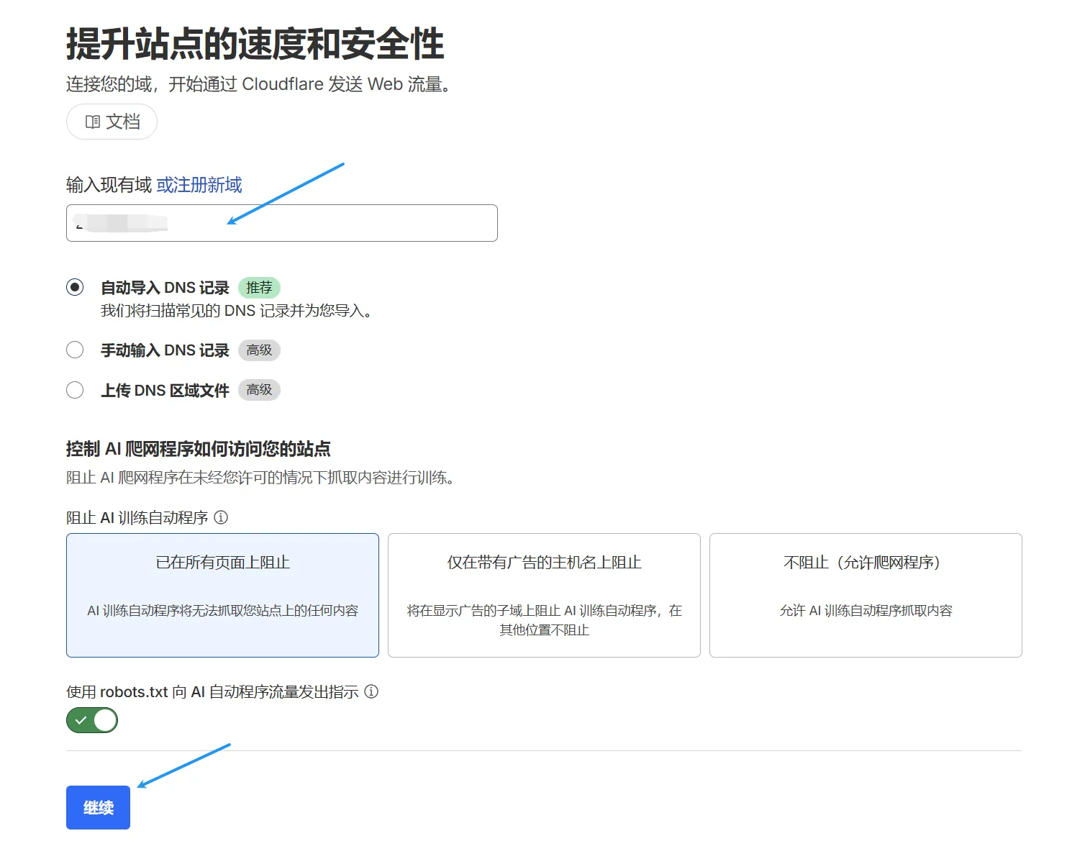Click the 控制 AI 爬网程序如何访问您的站点 heading

tap(199, 449)
